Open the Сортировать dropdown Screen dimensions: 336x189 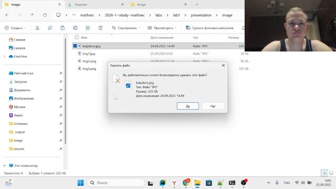(x=126, y=28)
